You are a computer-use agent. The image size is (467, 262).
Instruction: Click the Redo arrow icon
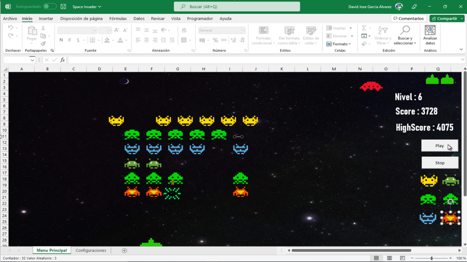point(10,36)
